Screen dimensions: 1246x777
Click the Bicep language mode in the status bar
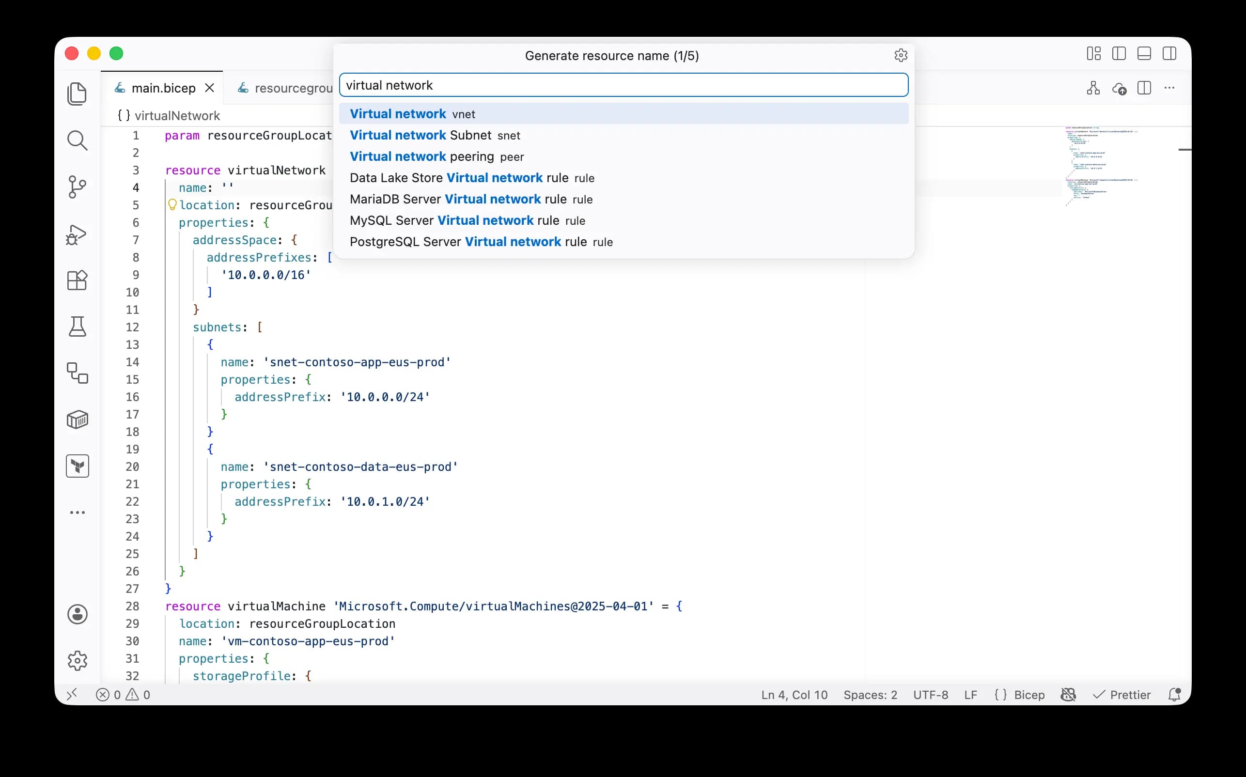point(1020,694)
